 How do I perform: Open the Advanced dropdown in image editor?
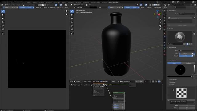coord(39,7)
